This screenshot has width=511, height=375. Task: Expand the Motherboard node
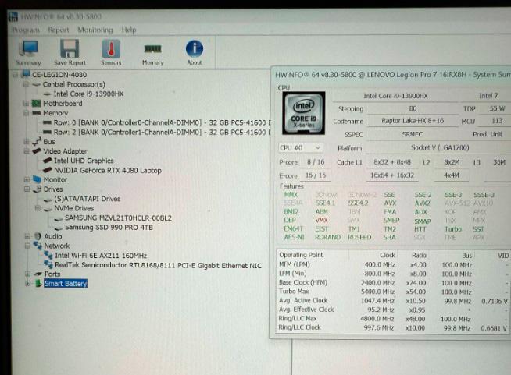tap(26, 104)
